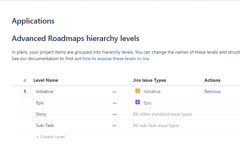
Task: Click the Actions column header
Action: (212, 80)
